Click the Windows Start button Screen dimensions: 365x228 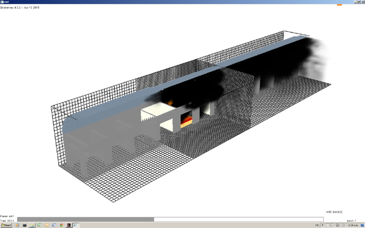(x=6, y=225)
